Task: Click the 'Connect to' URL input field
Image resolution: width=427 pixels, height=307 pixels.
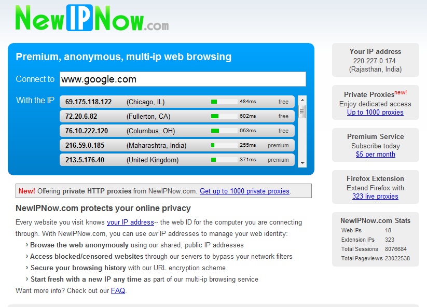Action: pos(182,79)
